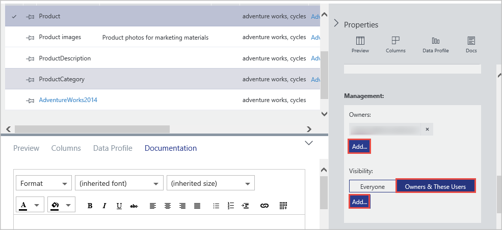Apply italic formatting in the editor
Viewport: 502px width, 230px height.
pyautogui.click(x=104, y=206)
